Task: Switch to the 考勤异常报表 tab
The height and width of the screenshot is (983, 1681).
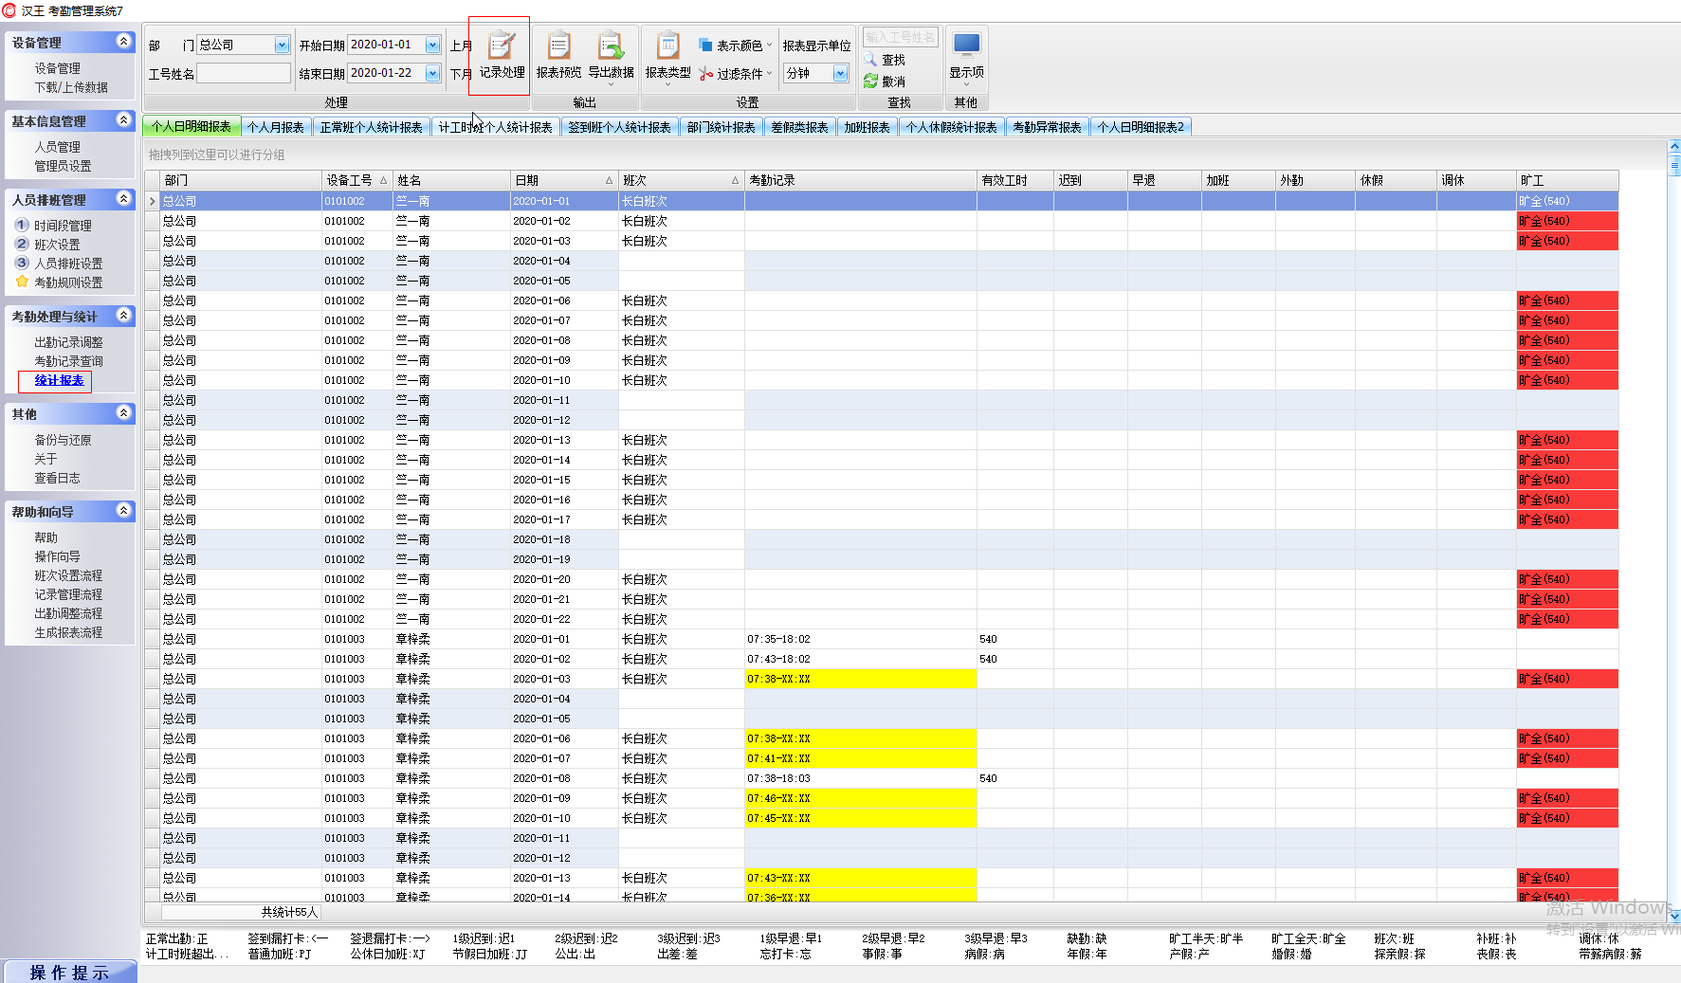Action: (x=1047, y=127)
